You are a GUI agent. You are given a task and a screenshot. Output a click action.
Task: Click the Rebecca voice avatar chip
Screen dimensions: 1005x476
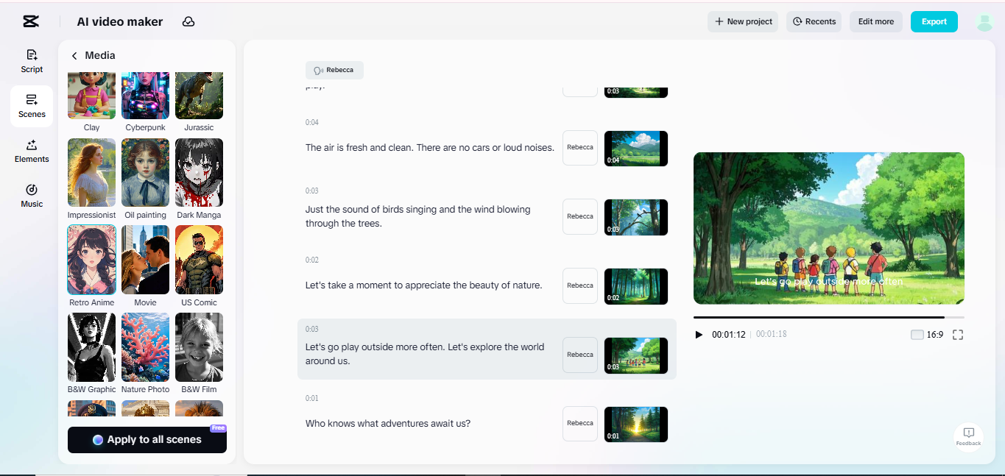[x=334, y=70]
